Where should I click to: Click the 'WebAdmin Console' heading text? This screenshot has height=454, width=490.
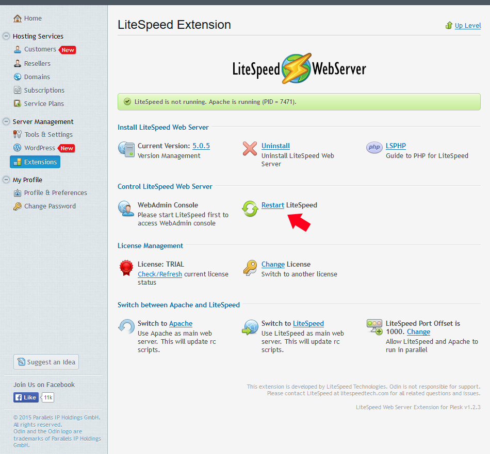coord(168,205)
